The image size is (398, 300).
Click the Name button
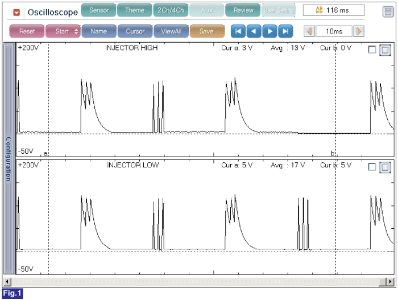click(99, 31)
